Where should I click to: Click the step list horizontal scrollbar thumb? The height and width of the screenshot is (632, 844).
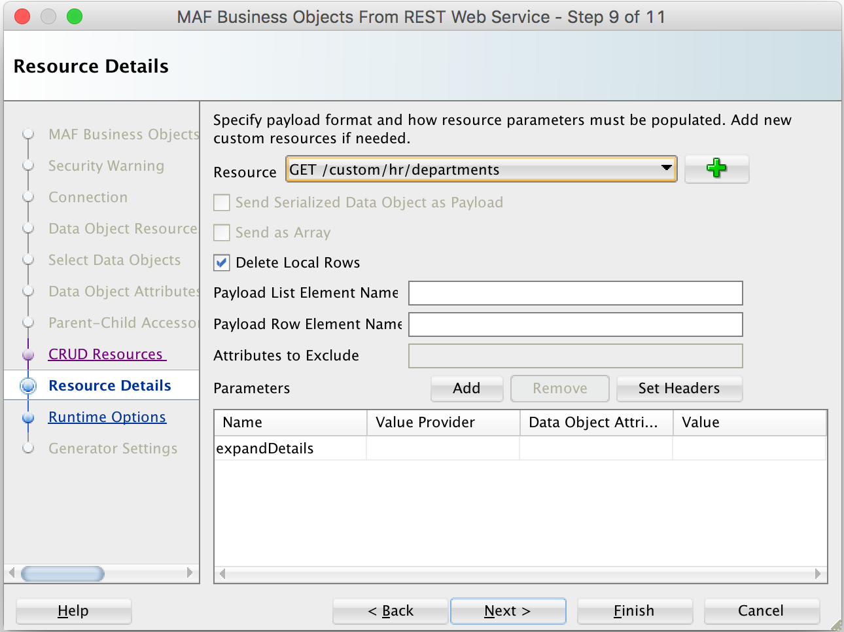click(x=63, y=574)
